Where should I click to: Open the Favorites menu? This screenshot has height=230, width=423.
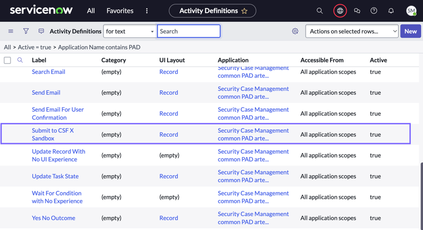[120, 11]
